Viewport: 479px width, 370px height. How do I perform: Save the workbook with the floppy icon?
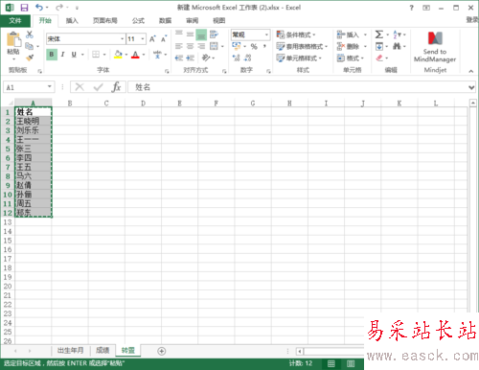click(x=24, y=8)
